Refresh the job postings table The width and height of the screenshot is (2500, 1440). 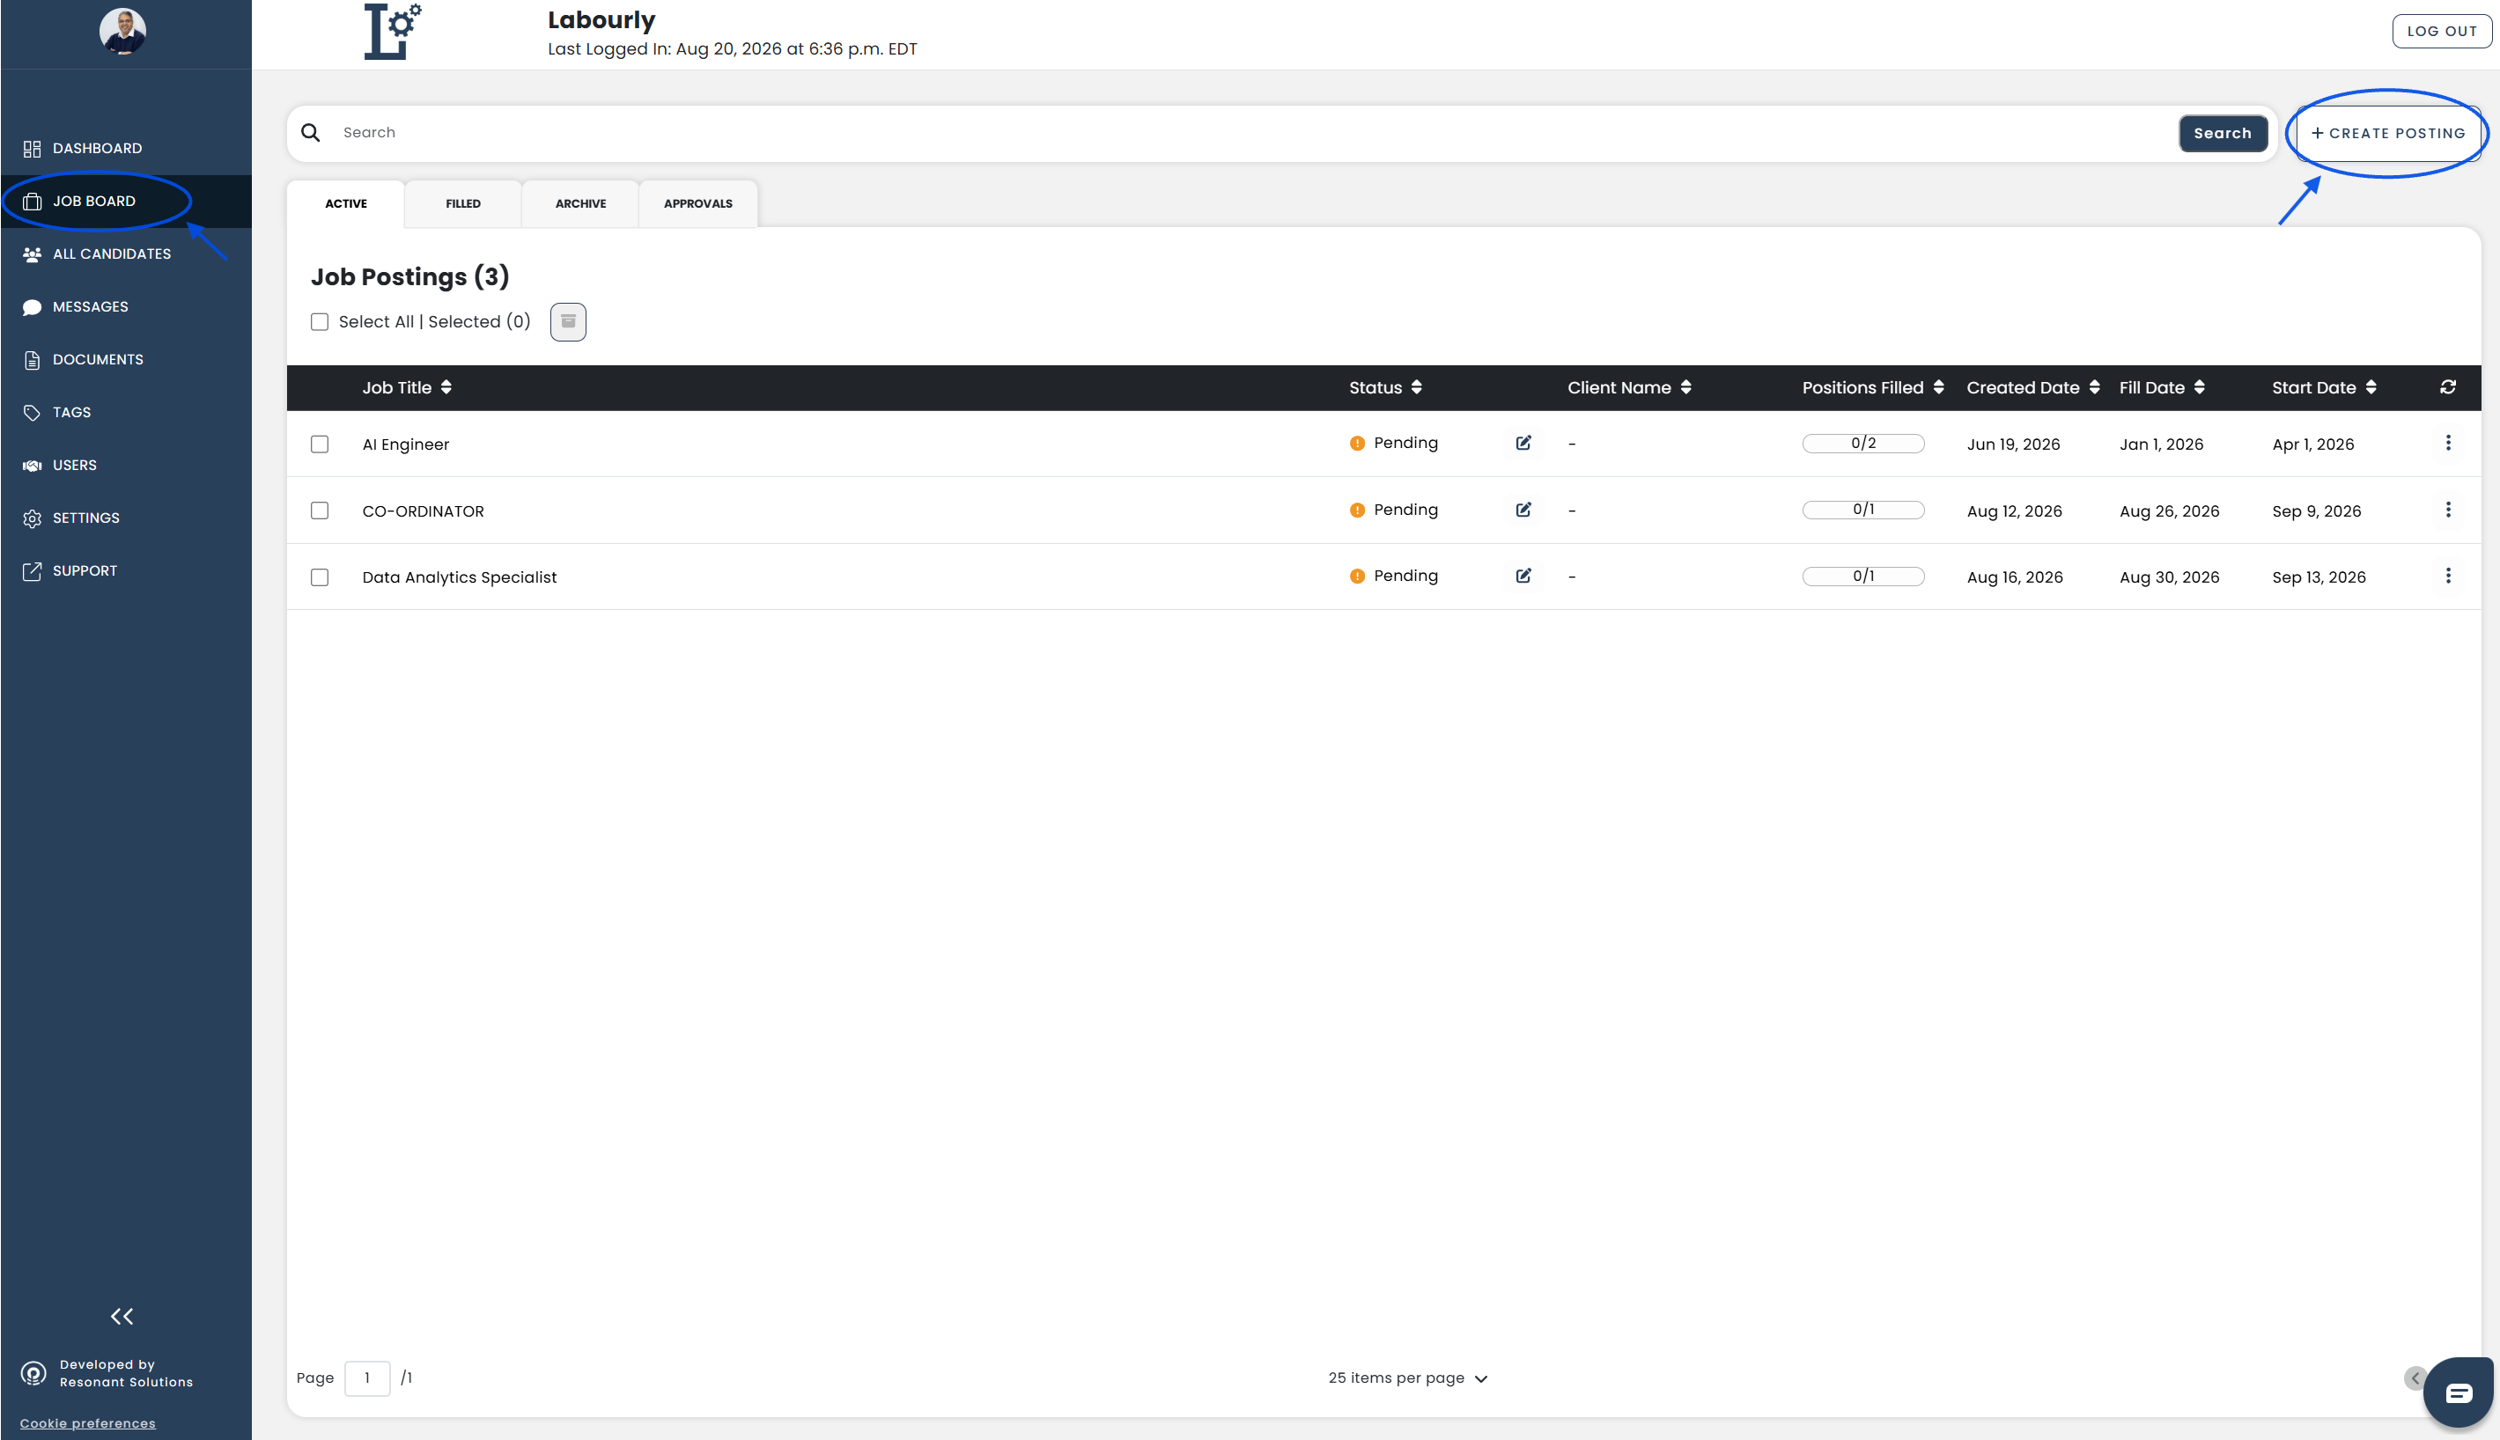coord(2447,387)
